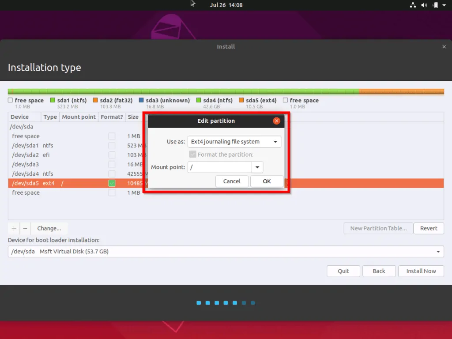Click the Mount point text field

tap(220, 167)
